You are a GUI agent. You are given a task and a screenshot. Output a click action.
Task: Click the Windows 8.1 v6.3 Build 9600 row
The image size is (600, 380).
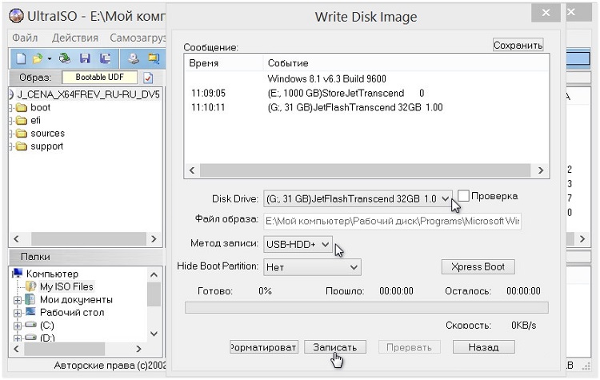366,79
